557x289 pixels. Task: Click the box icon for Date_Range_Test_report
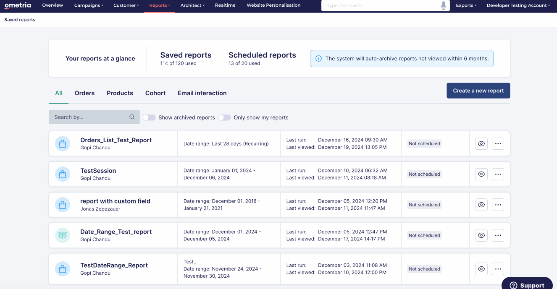63,235
